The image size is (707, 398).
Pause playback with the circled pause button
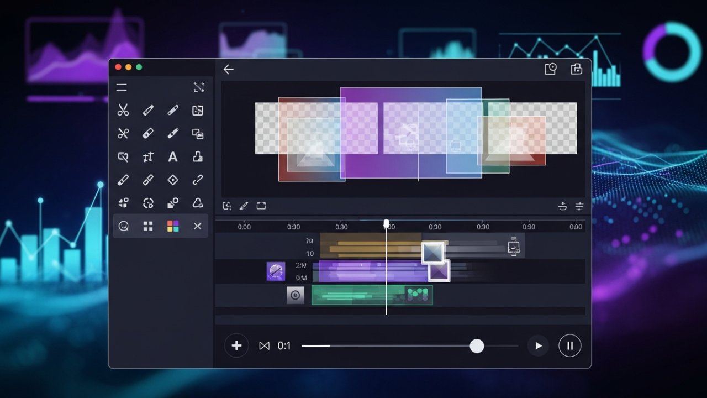coord(569,346)
